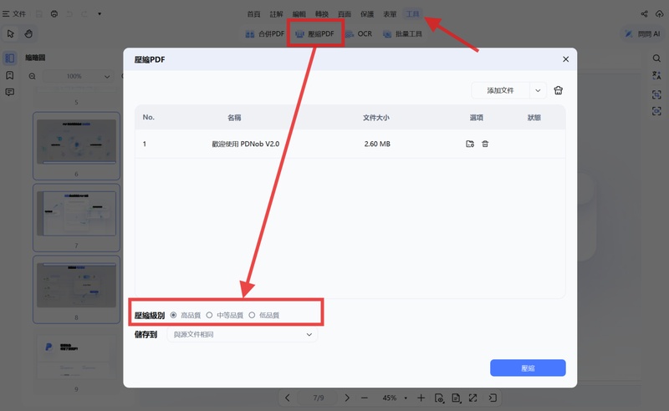The height and width of the screenshot is (411, 669).
Task: Click the screenshot capture icon in right sidebar
Action: (x=656, y=111)
